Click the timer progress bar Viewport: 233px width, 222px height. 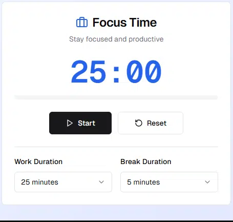[x=116, y=97]
